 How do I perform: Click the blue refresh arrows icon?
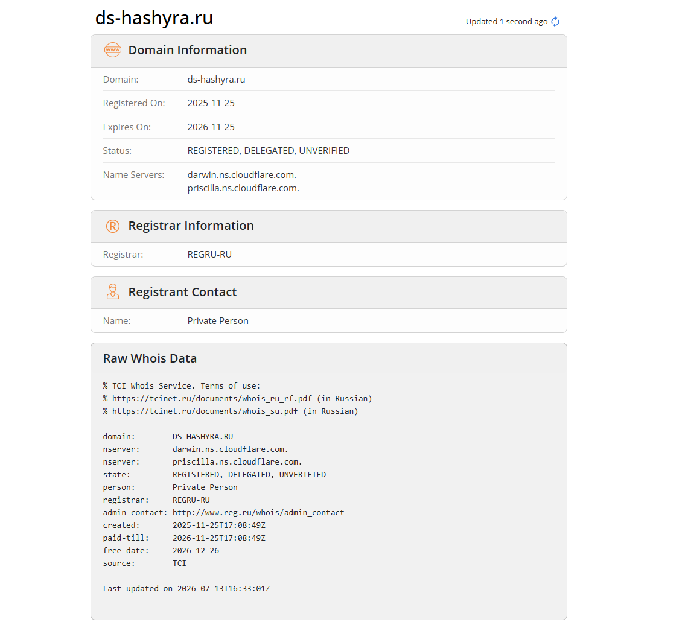point(555,22)
